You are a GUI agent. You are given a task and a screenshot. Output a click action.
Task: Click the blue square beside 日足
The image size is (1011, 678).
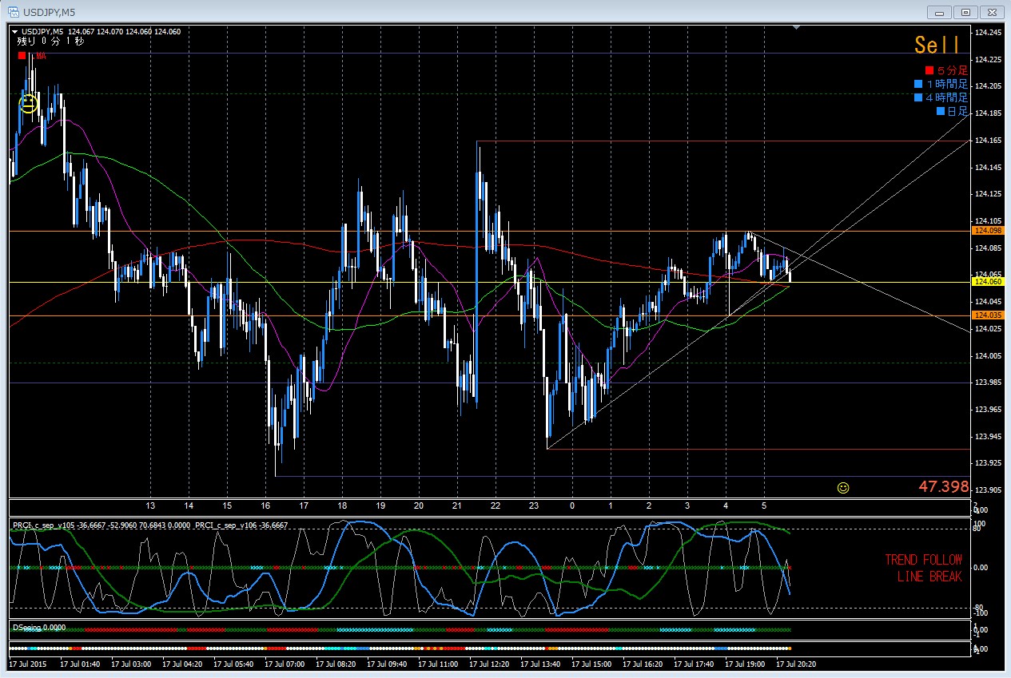940,111
